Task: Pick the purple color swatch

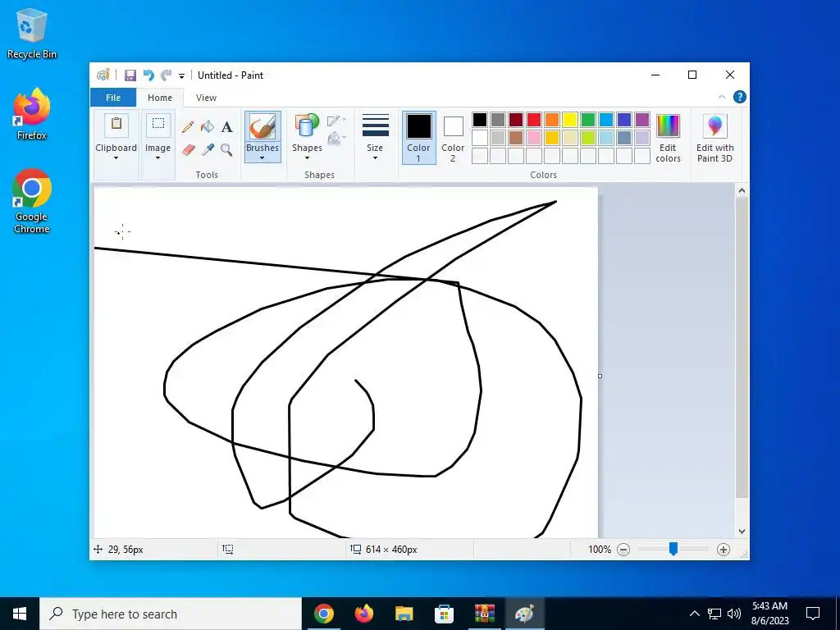Action: (642, 120)
